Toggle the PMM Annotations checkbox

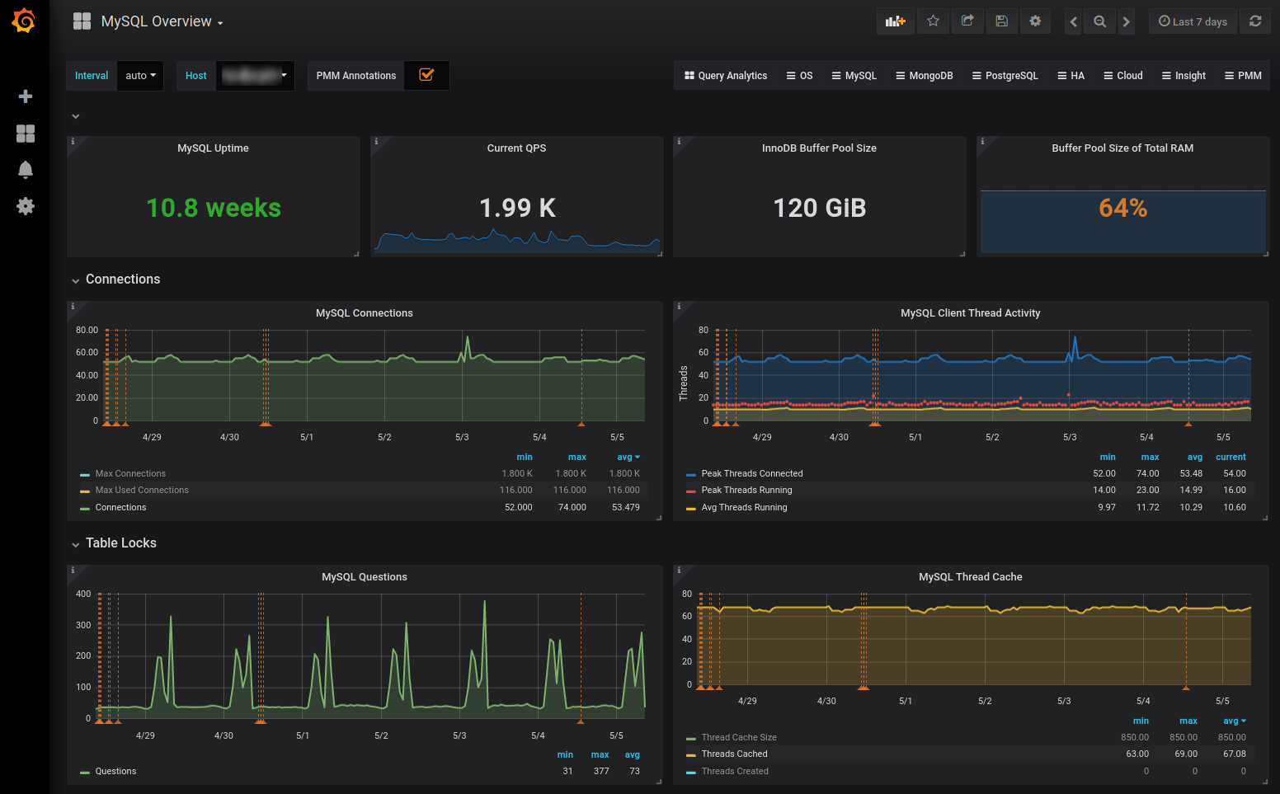[426, 75]
